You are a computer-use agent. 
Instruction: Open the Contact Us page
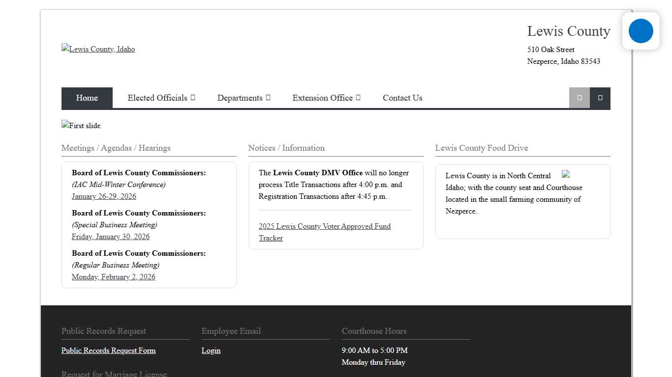click(x=402, y=98)
